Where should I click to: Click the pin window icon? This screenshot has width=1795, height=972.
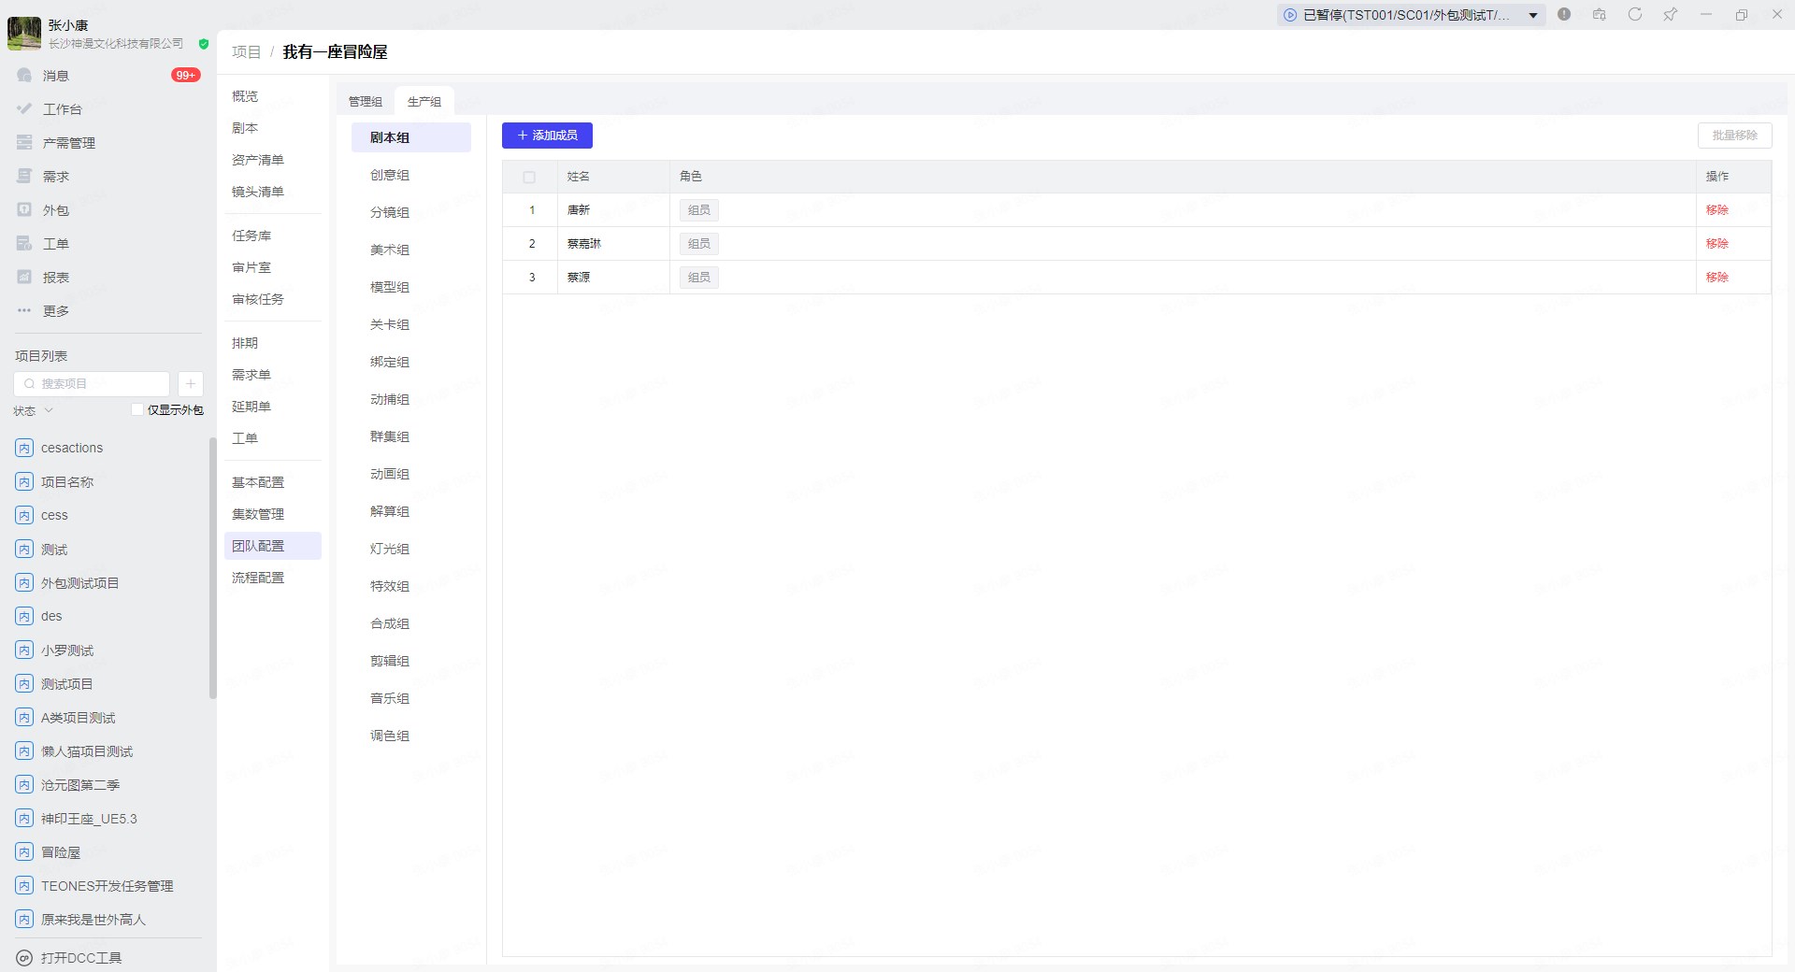pyautogui.click(x=1670, y=14)
